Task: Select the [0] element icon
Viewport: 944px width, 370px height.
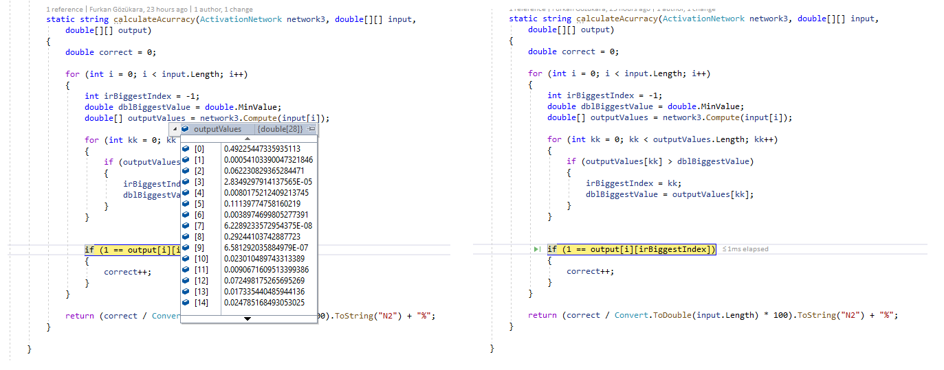Action: pyautogui.click(x=186, y=149)
